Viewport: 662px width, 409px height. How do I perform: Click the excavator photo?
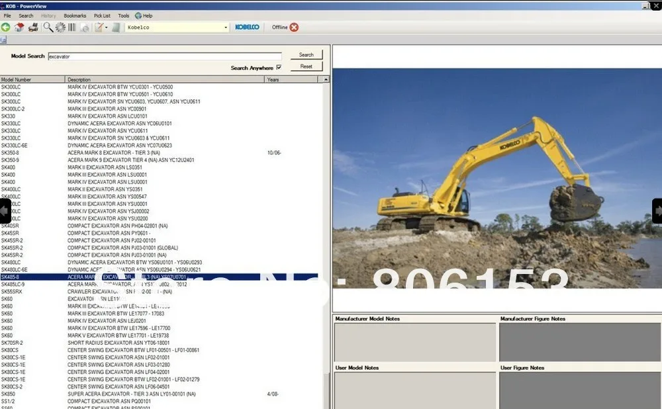pos(497,178)
